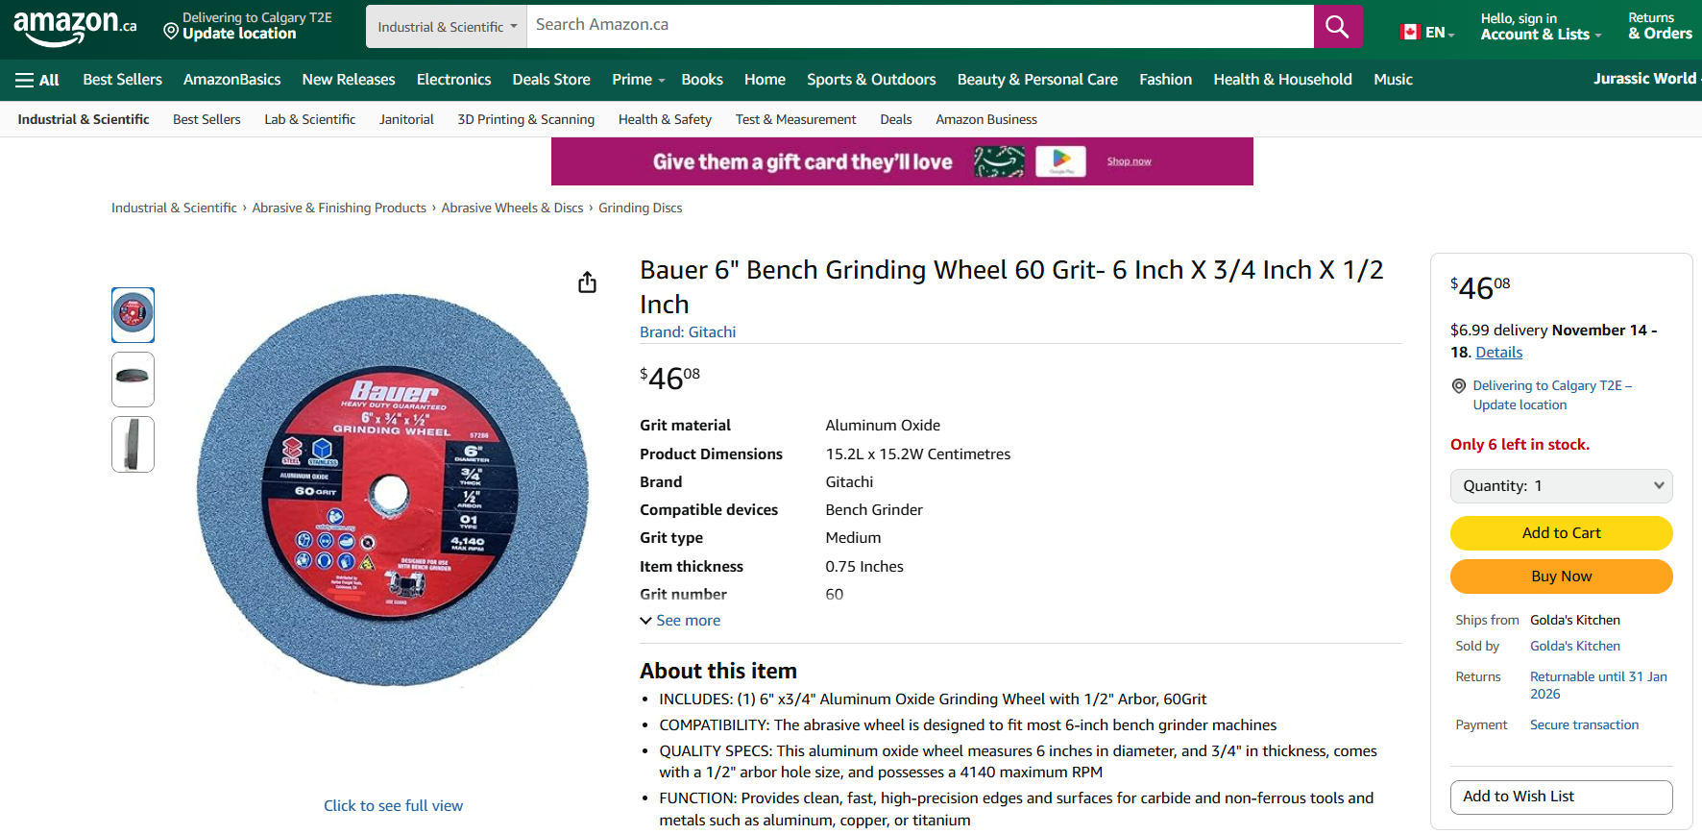Viewport: 1702px width, 834px height.
Task: Click Update location in header
Action: coord(239,34)
